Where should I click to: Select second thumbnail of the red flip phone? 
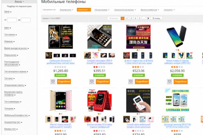pyautogui.click(x=96, y=119)
